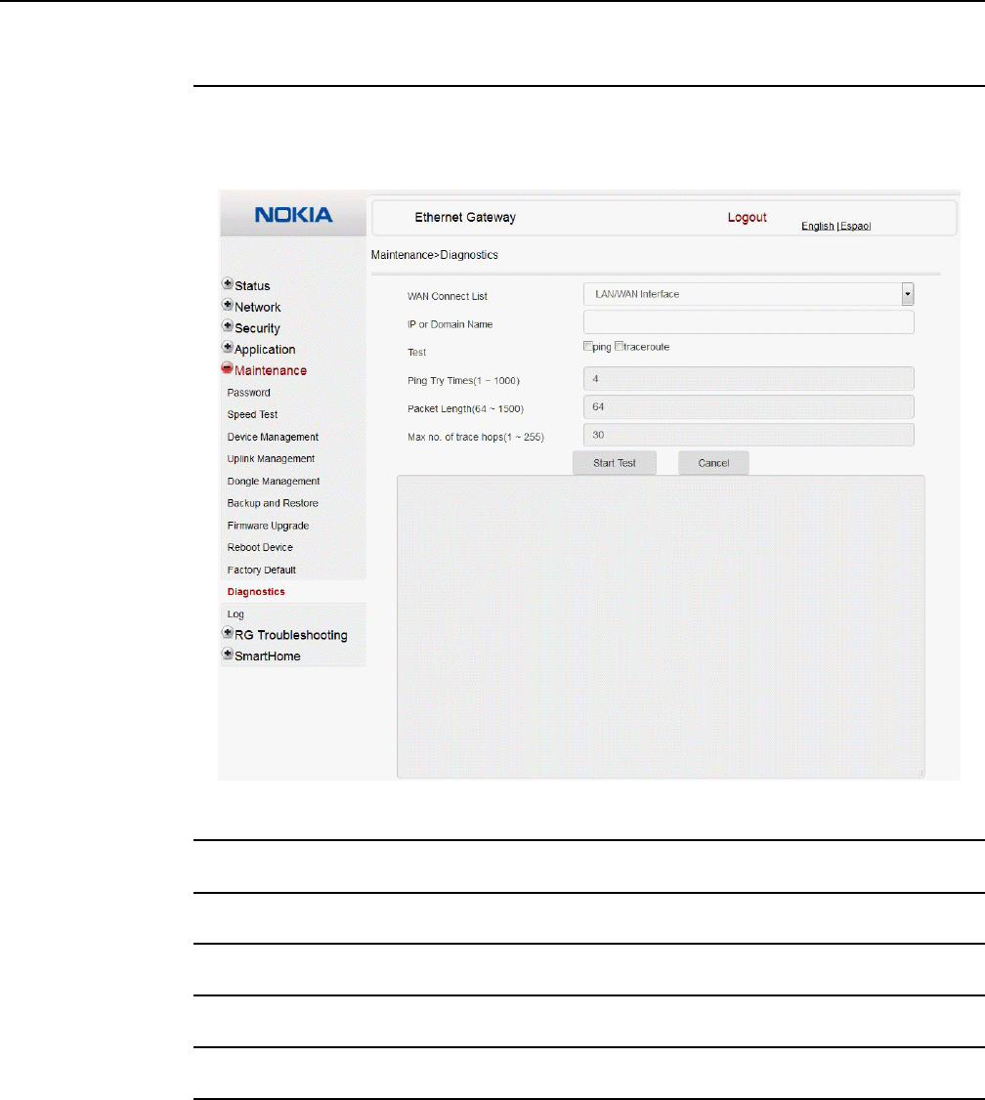Open the Security menu label
Image resolution: width=985 pixels, height=1100 pixels.
coord(257,328)
